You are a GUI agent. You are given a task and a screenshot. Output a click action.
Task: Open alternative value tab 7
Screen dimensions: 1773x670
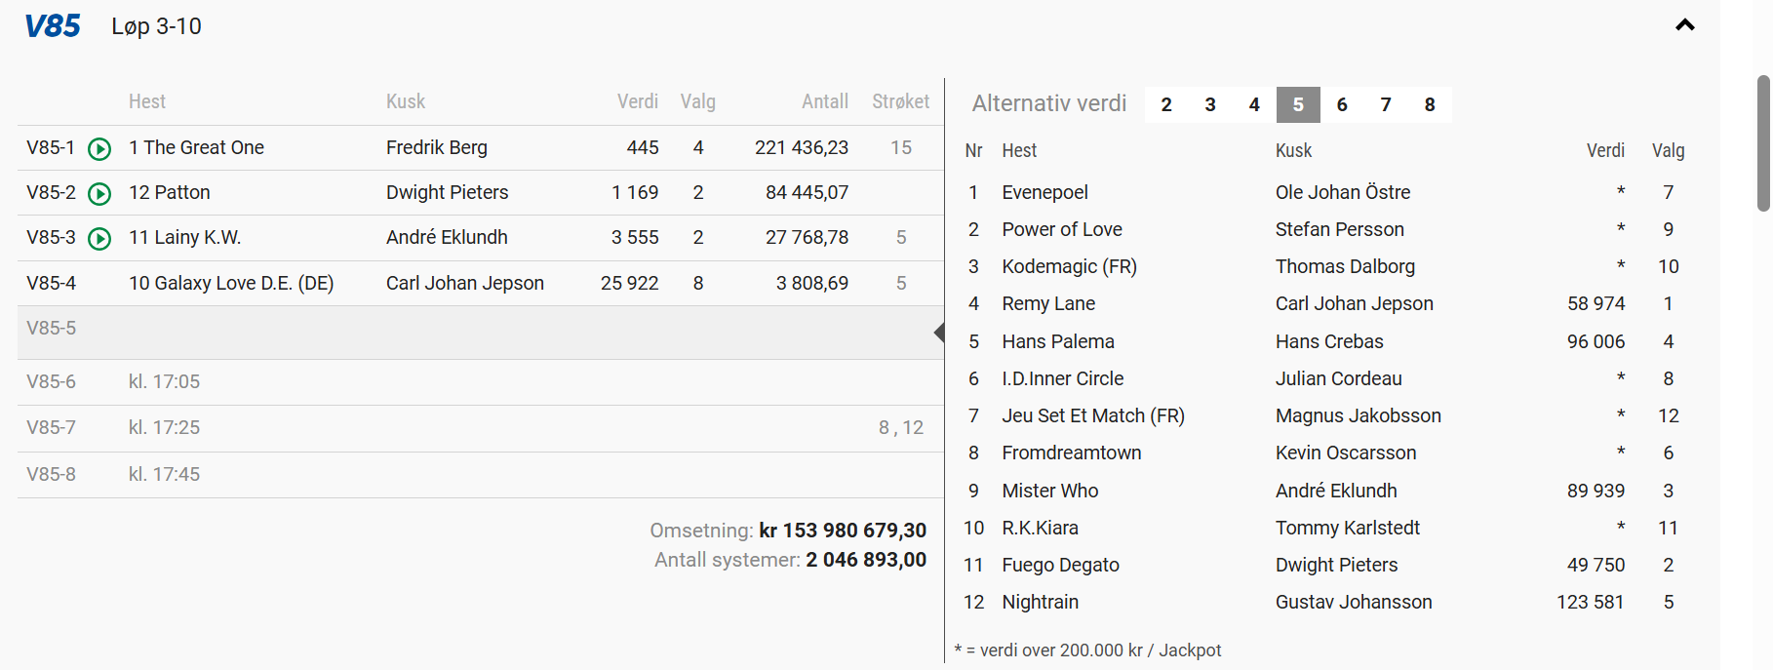pyautogui.click(x=1386, y=104)
